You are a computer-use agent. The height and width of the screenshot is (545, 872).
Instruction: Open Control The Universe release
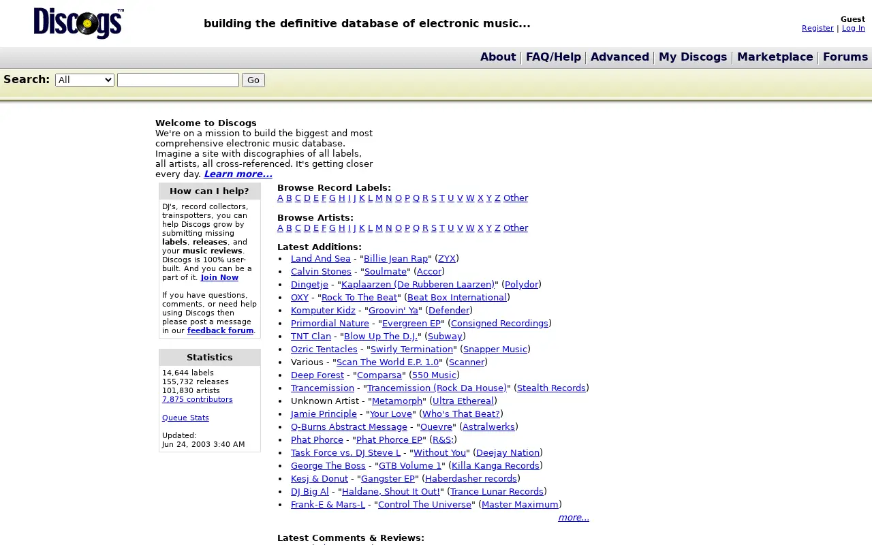(x=424, y=505)
